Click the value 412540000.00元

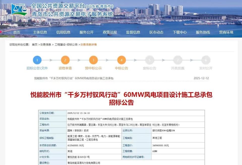point(76,145)
